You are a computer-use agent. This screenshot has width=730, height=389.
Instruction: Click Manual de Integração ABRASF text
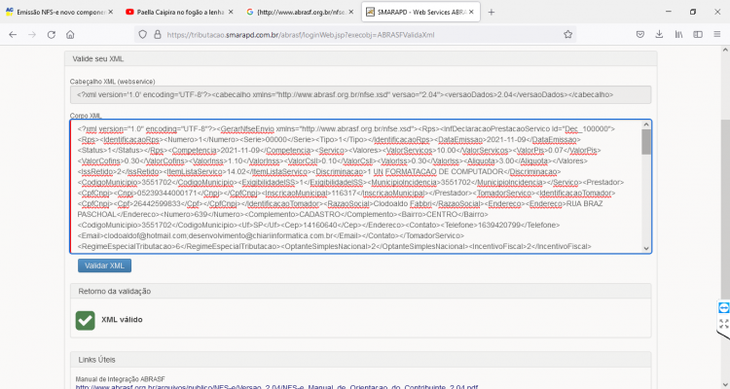click(x=120, y=379)
